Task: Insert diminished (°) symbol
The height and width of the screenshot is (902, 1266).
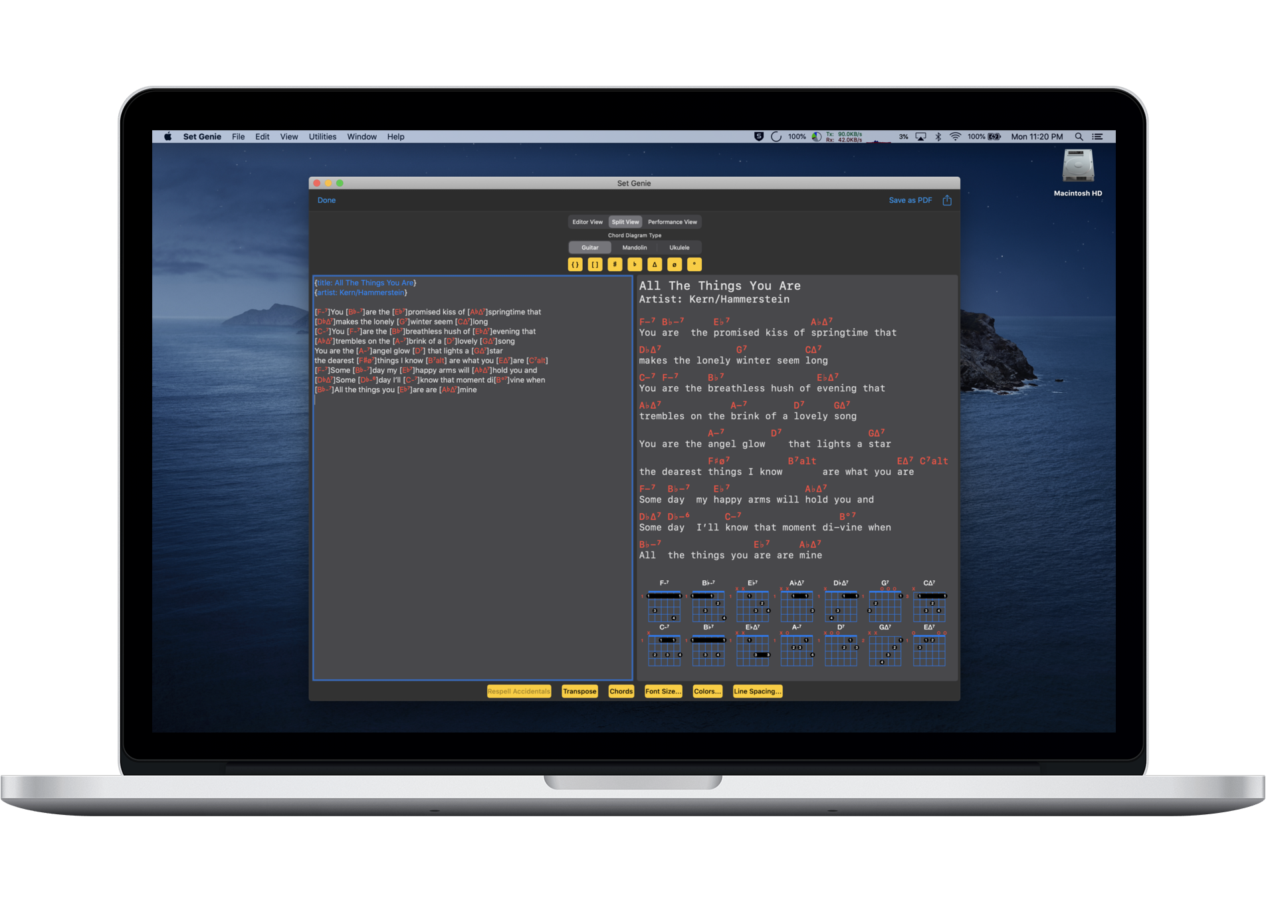Action: (694, 265)
